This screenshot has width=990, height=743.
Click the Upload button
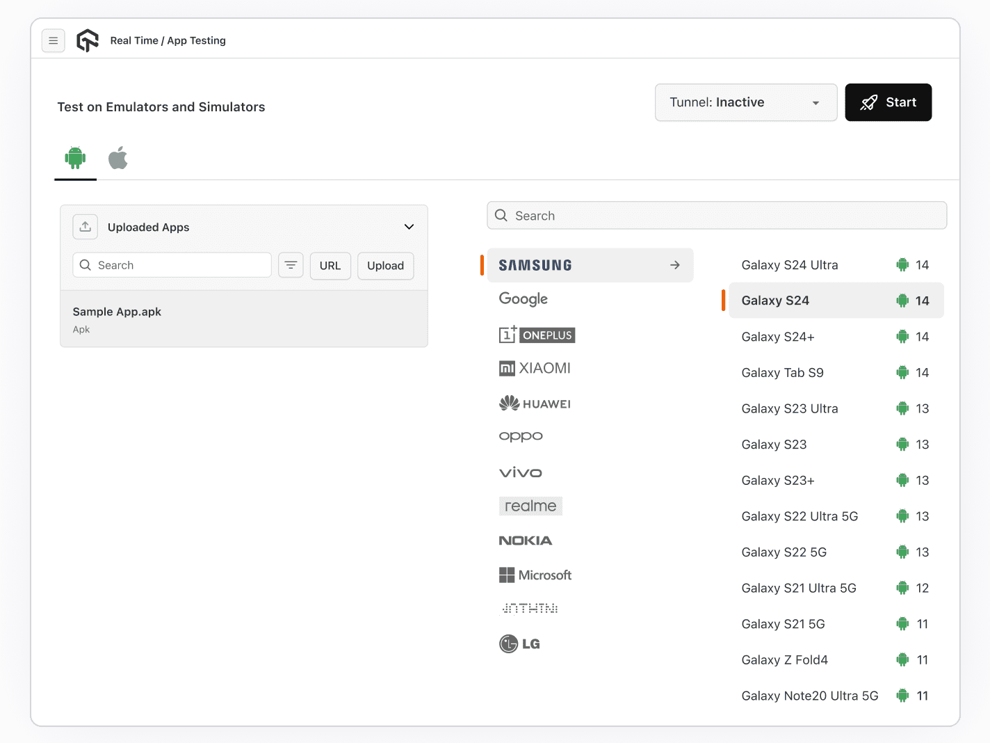[x=385, y=266]
